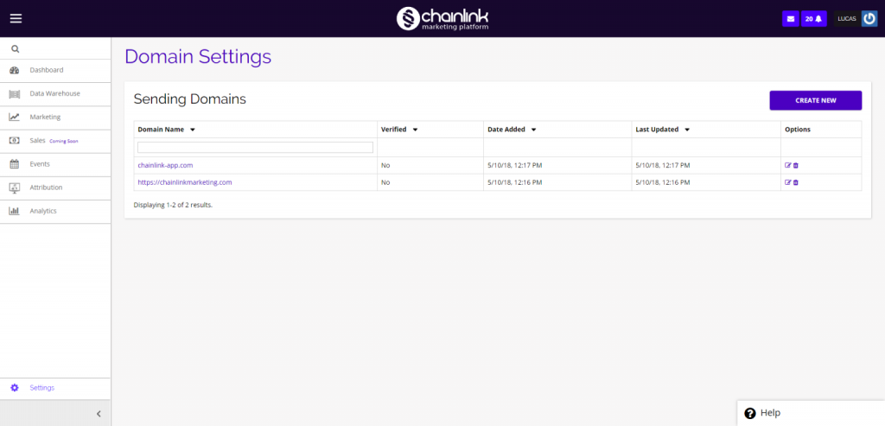Click Verified cell 'No' for chainlink-app.com
Image resolution: width=885 pixels, height=426 pixels.
click(x=385, y=165)
